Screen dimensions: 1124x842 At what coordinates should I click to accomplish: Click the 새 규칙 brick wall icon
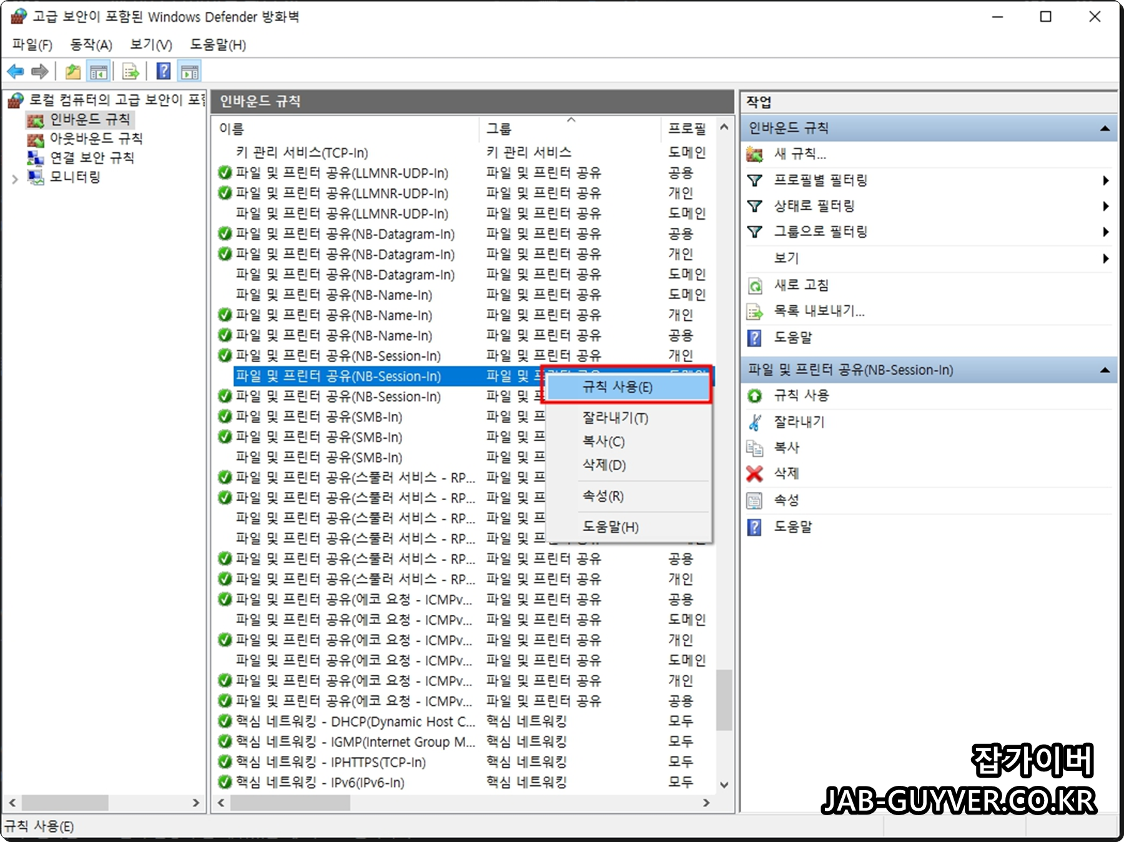[755, 154]
